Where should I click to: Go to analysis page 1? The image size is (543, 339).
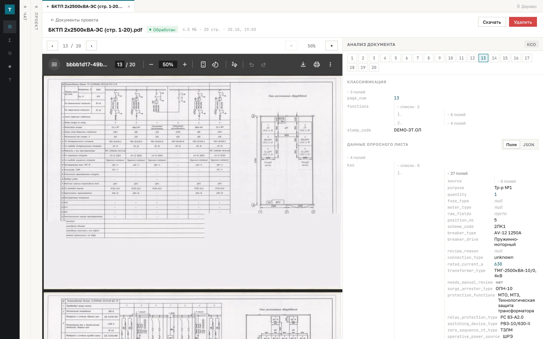pos(352,58)
